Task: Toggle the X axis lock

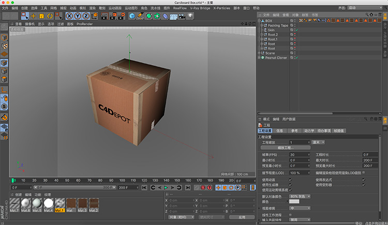Action: pyautogui.click(x=69, y=16)
